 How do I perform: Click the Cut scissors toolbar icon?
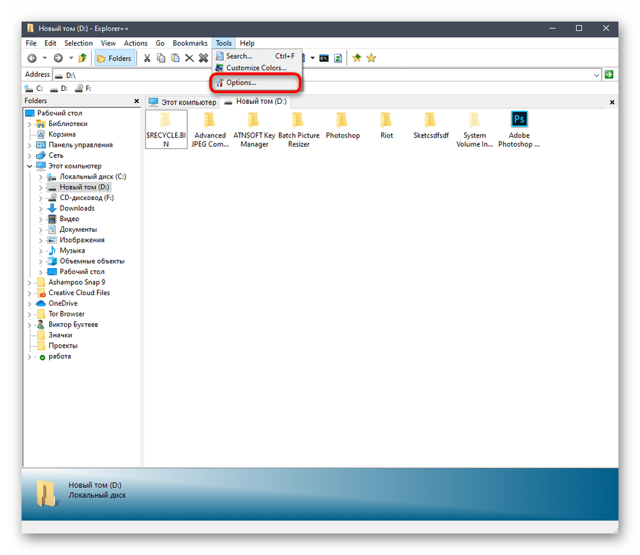pyautogui.click(x=146, y=59)
